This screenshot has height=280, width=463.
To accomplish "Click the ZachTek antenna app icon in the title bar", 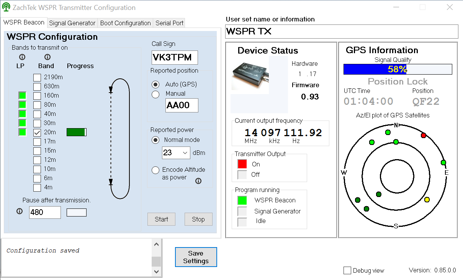I will click(6, 8).
